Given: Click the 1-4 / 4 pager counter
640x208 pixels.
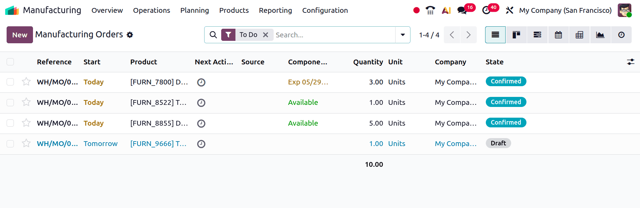Looking at the screenshot, I should [x=429, y=35].
